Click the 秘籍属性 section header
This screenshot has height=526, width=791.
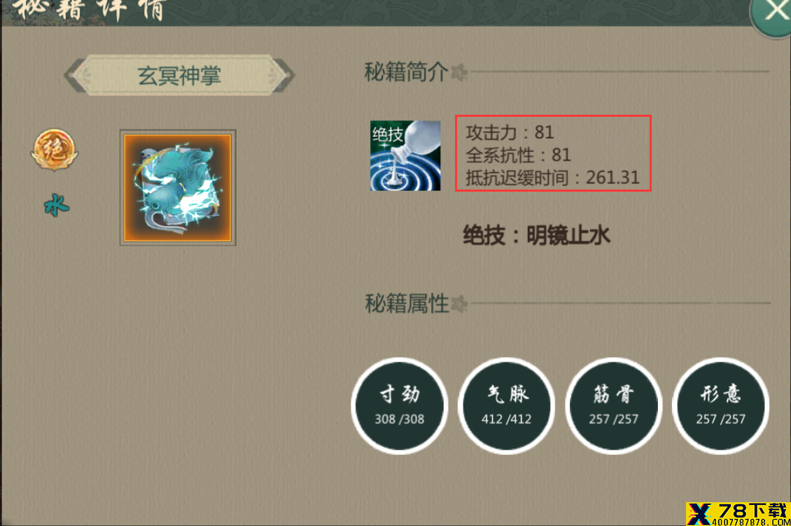tap(407, 304)
